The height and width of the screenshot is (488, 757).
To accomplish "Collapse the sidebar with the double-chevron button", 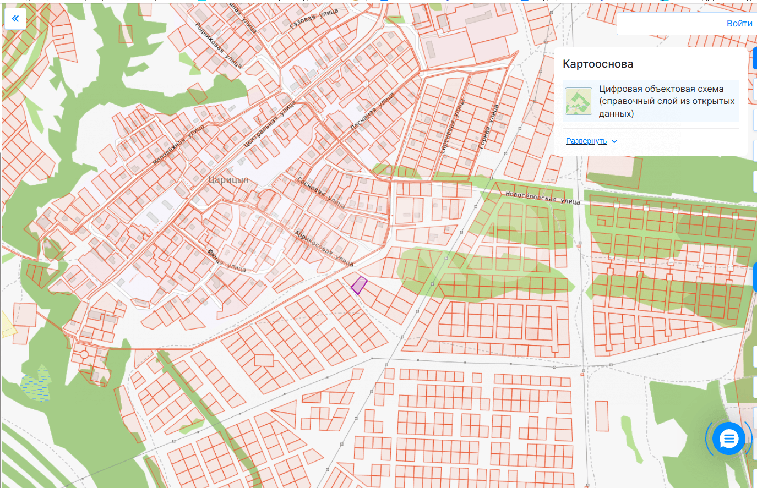I will point(15,19).
